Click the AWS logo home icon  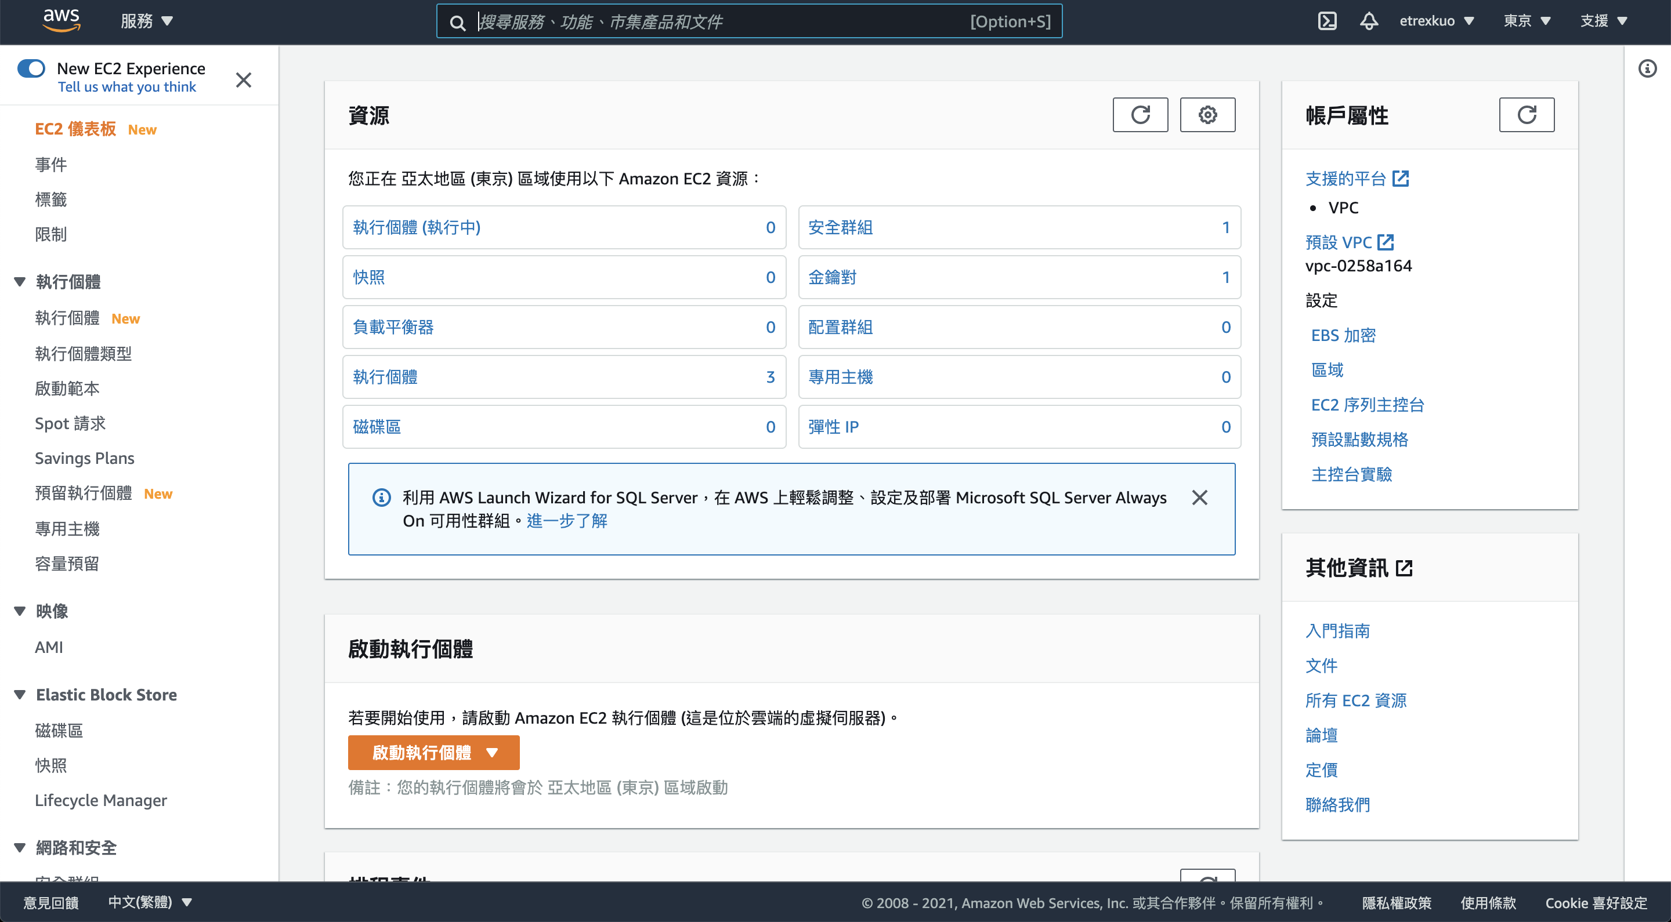62,21
